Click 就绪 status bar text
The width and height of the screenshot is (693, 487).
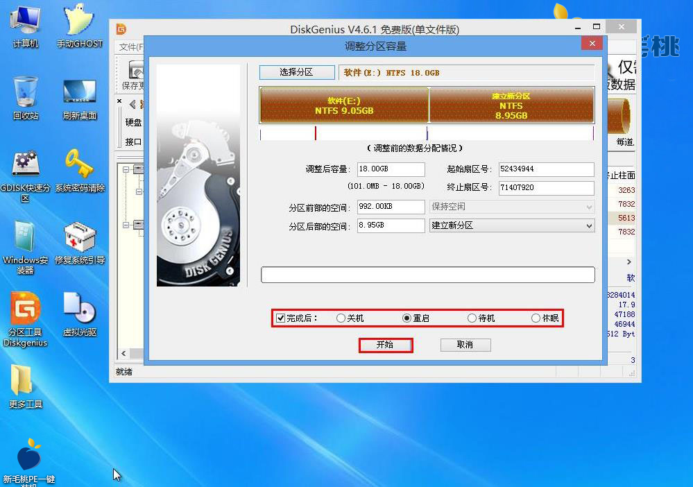(124, 372)
